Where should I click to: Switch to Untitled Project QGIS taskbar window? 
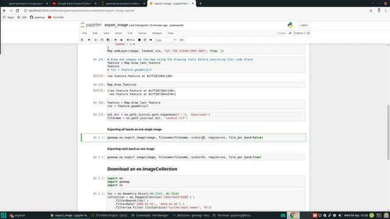pyautogui.click(x=109, y=215)
